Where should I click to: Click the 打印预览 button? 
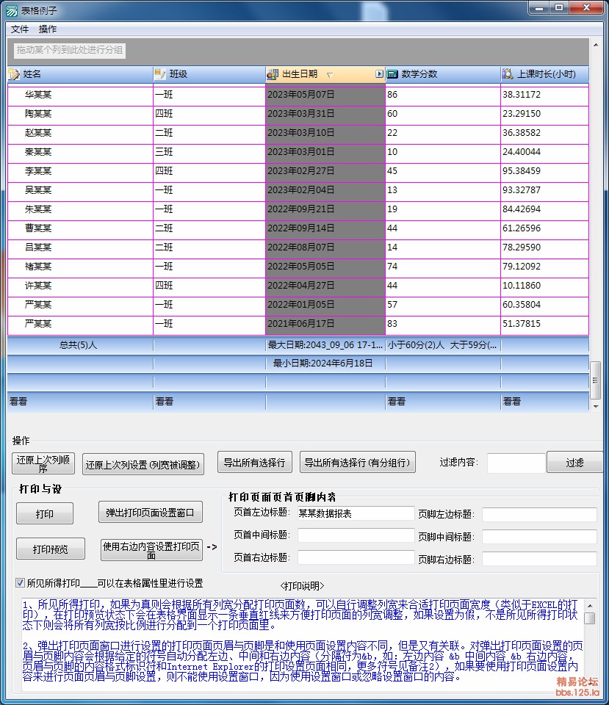[x=46, y=549]
